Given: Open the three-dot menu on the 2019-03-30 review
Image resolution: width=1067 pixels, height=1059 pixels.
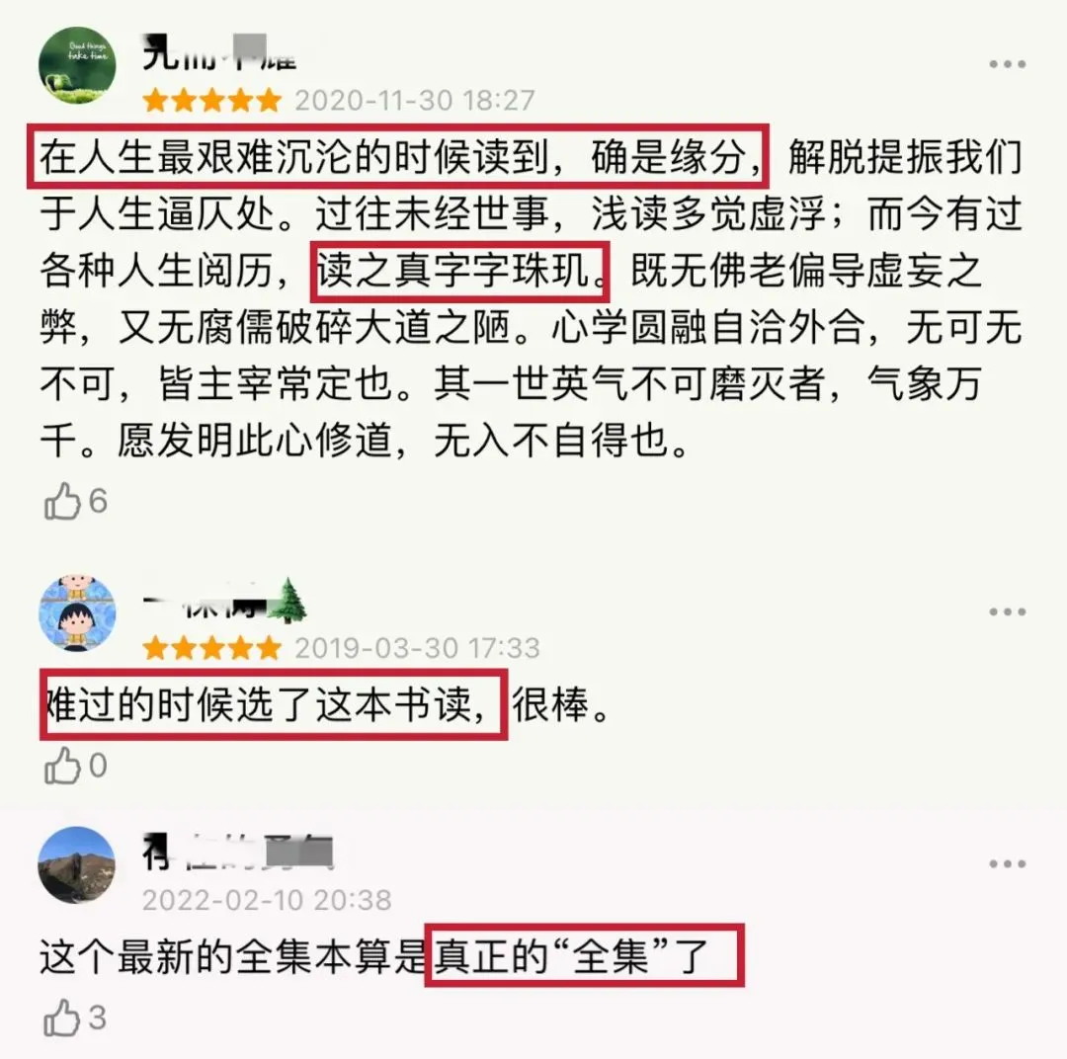Looking at the screenshot, I should (x=1007, y=611).
